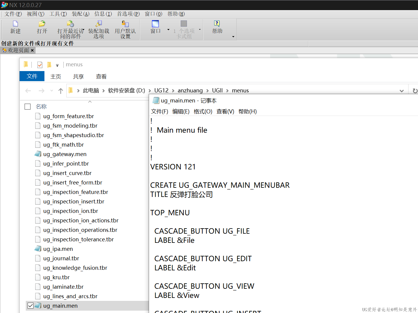
Task: Switch to Explorer 主页 ribbon tab
Action: pyautogui.click(x=56, y=76)
